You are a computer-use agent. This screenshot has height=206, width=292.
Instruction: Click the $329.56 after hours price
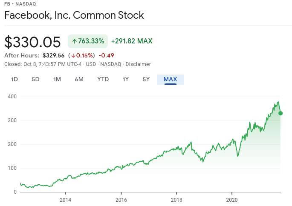tap(53, 55)
